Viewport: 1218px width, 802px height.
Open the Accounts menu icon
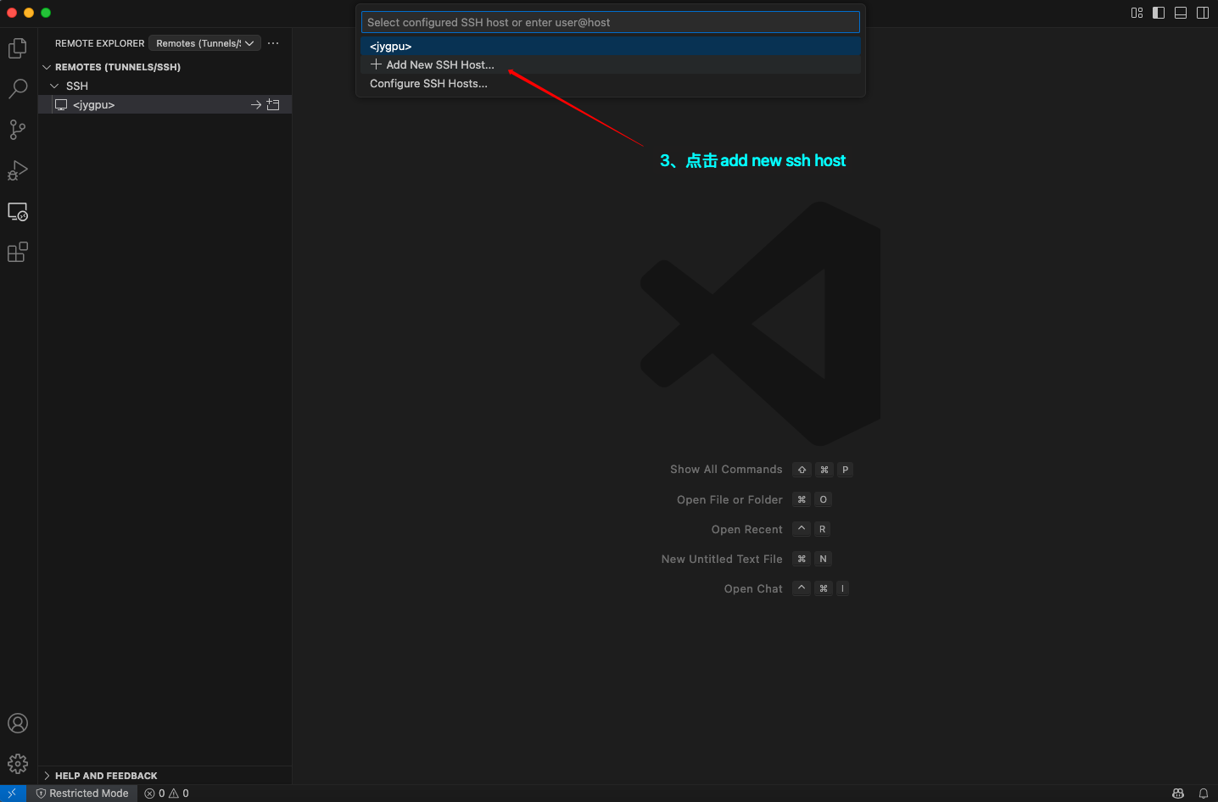coord(18,723)
